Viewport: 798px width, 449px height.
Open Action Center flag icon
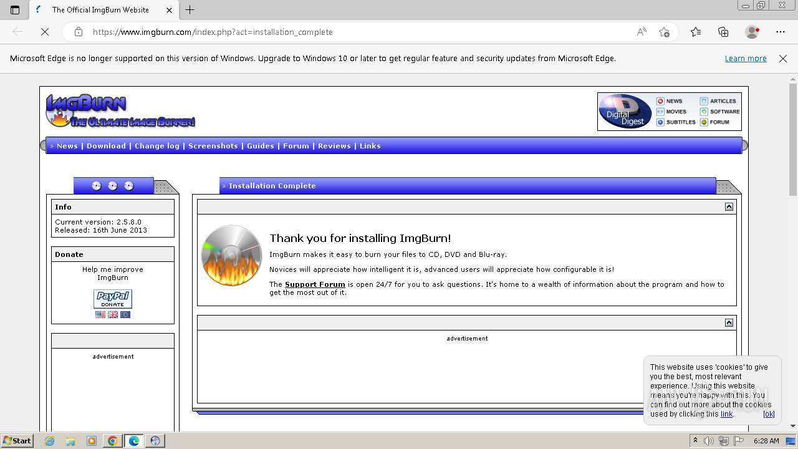tap(738, 441)
